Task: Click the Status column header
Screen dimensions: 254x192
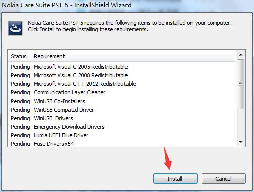Action: (x=19, y=56)
